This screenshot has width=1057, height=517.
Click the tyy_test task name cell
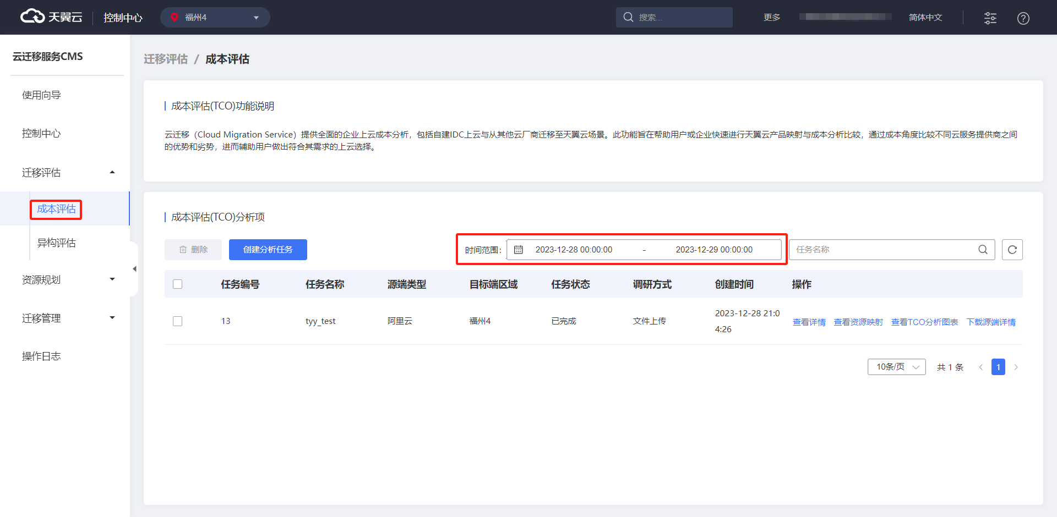coord(320,321)
